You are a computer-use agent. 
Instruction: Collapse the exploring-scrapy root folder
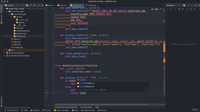(x=4, y=9)
